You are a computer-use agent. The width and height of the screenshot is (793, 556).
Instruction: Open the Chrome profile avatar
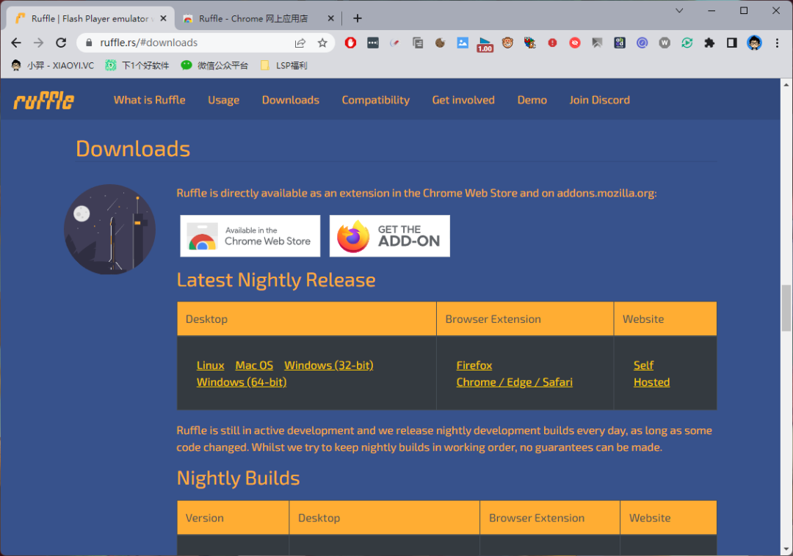pyautogui.click(x=754, y=43)
